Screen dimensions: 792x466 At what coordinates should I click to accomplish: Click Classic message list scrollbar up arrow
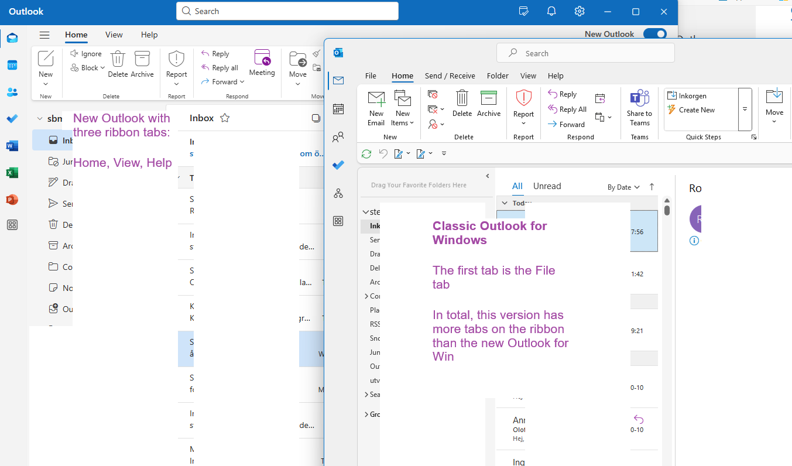[667, 201]
